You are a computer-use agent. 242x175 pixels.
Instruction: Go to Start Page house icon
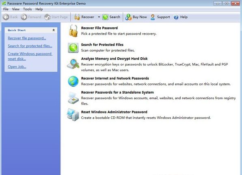(48, 17)
